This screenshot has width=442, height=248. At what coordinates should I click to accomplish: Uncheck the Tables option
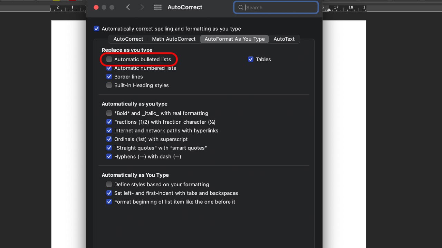251,59
